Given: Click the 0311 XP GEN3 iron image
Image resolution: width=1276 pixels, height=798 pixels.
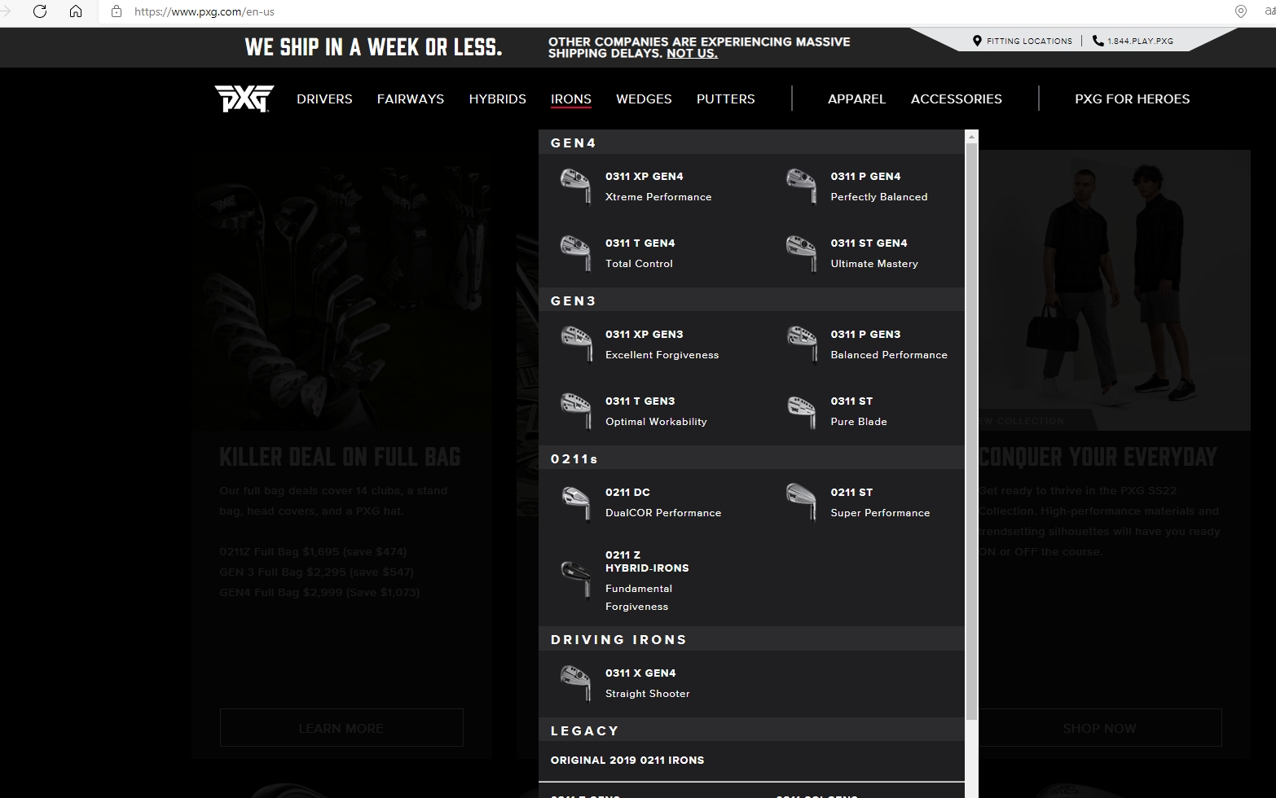Looking at the screenshot, I should click(575, 344).
